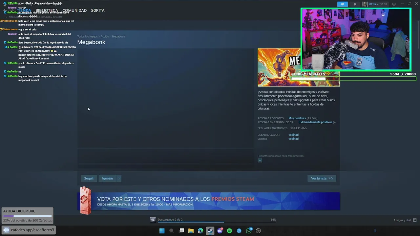The width and height of the screenshot is (420, 236).
Task: Open the downloading game icon
Action: 153,220
